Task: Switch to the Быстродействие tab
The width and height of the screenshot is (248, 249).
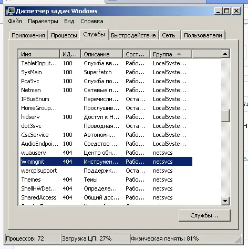Action: pyautogui.click(x=133, y=35)
